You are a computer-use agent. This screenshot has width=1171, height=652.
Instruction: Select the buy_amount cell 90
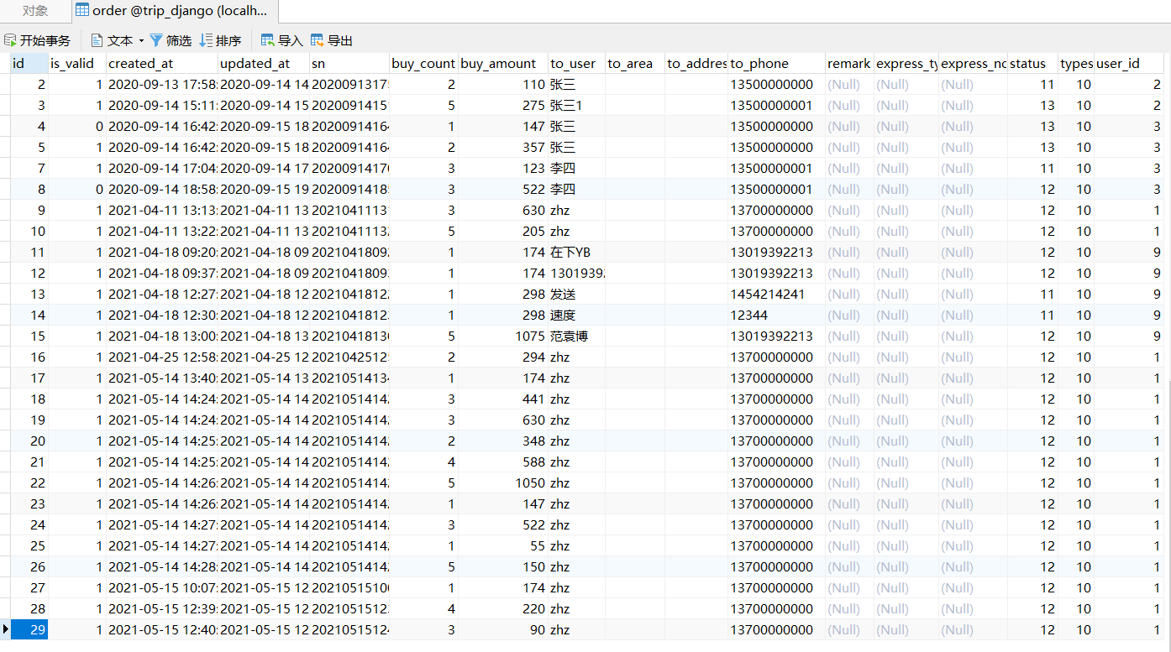(503, 629)
